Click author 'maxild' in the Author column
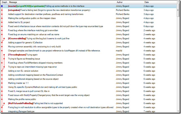This screenshot has height=114, width=181. click(x=119, y=51)
